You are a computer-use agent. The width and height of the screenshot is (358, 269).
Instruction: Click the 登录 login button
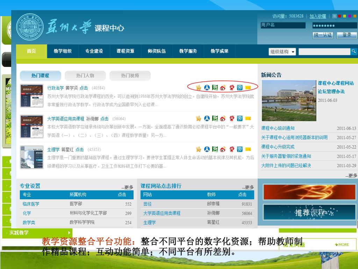[x=347, y=35]
